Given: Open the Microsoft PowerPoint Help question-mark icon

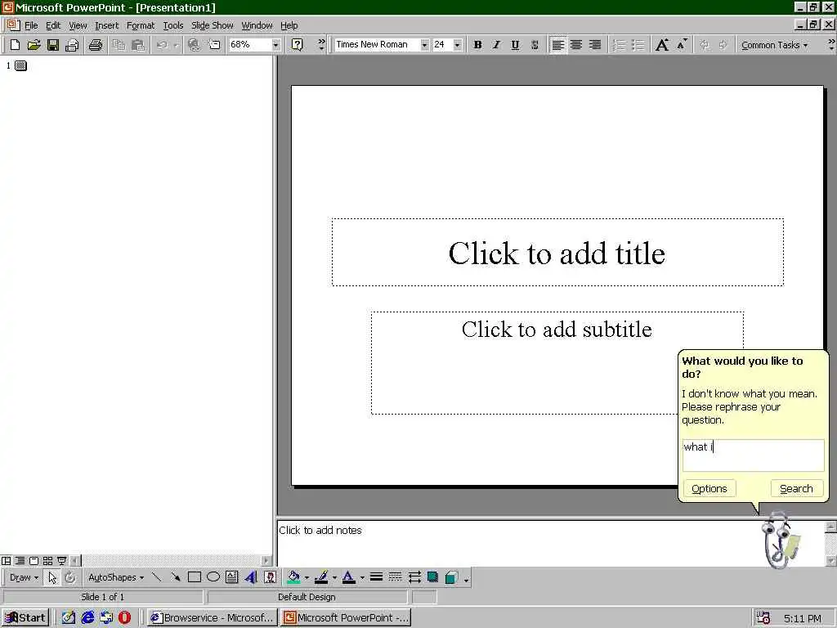Looking at the screenshot, I should coord(298,45).
